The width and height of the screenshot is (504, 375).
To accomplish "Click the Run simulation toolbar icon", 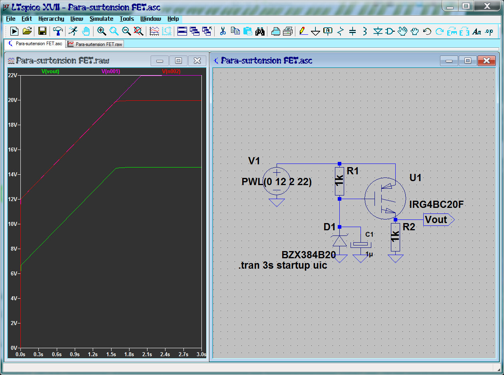I will 14,31.
